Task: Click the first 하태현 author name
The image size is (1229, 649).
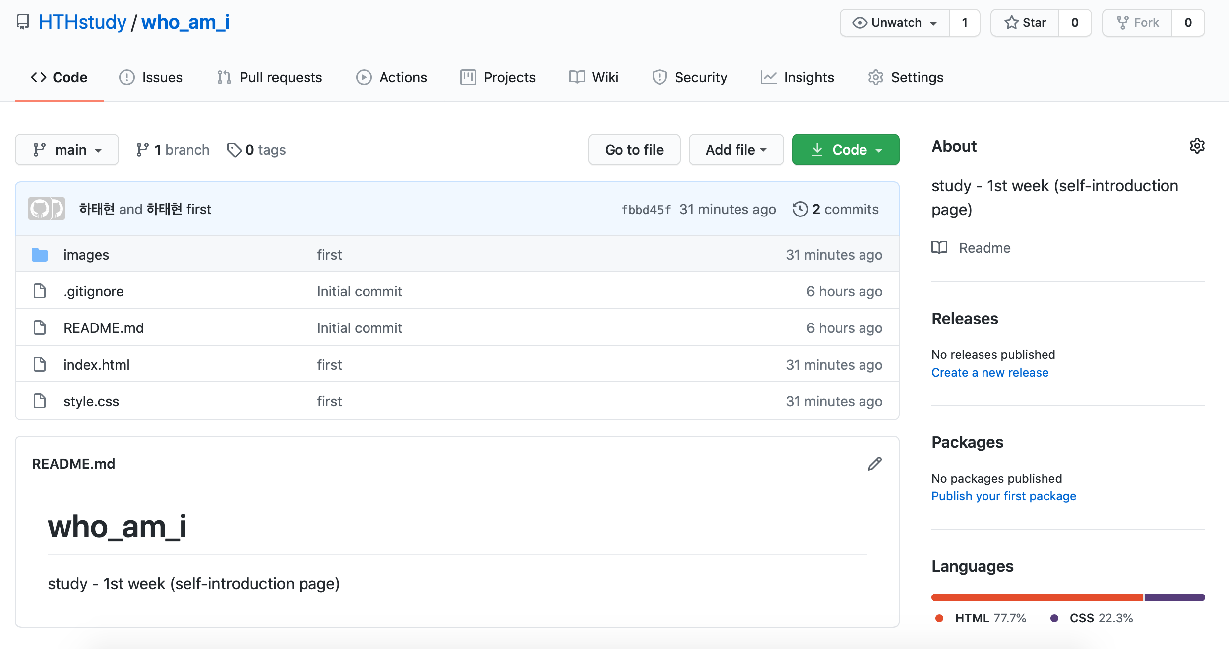Action: (x=97, y=209)
